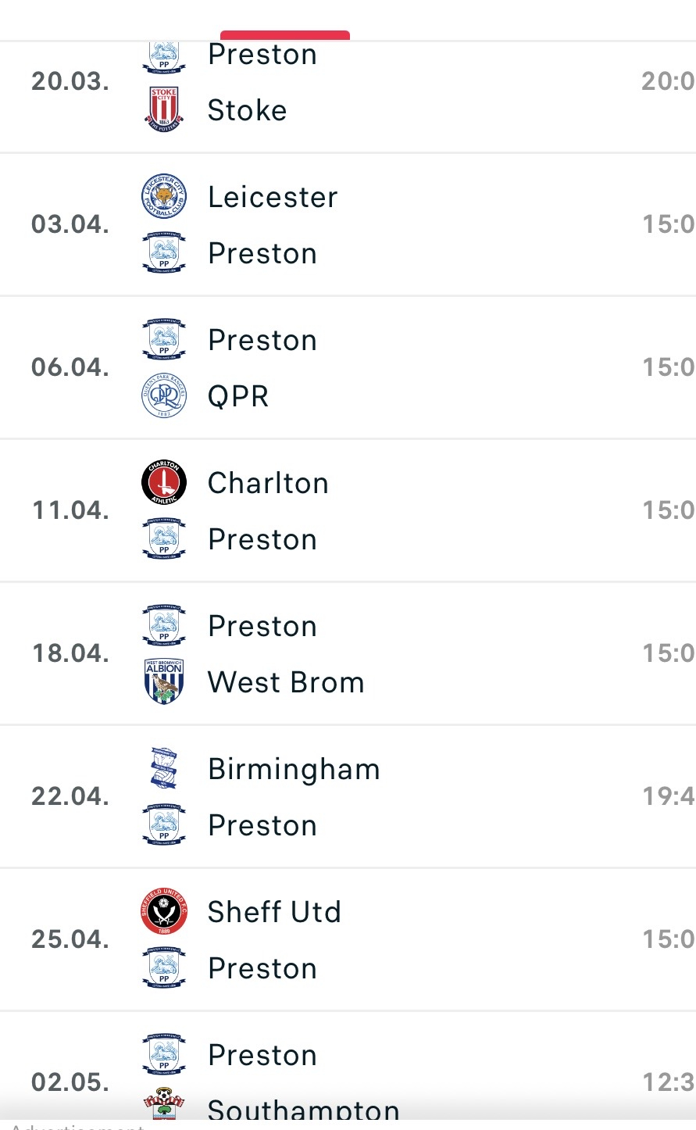Open the Birmingham team name link
Screen dimensions: 696x1130
pos(294,770)
